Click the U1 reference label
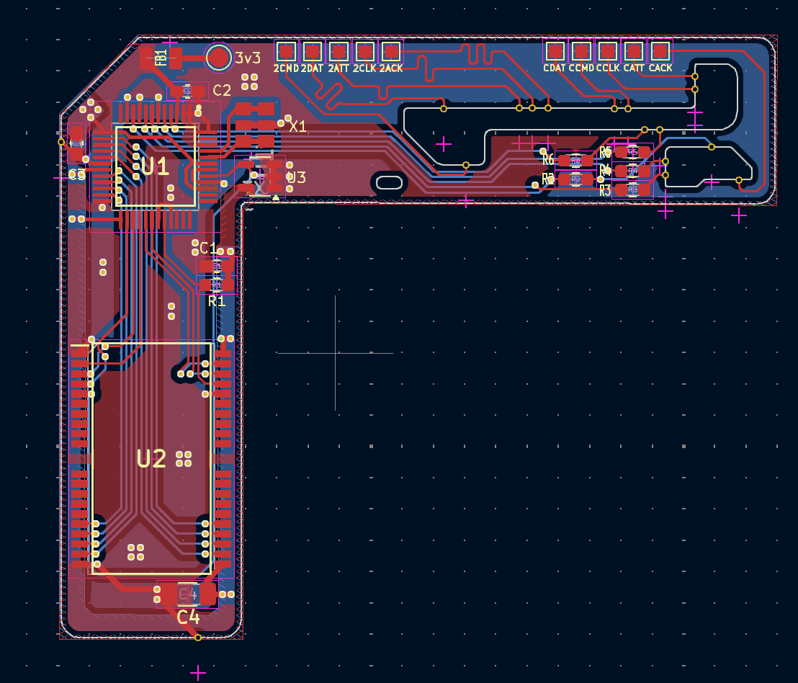Viewport: 798px width, 683px height. click(x=156, y=166)
